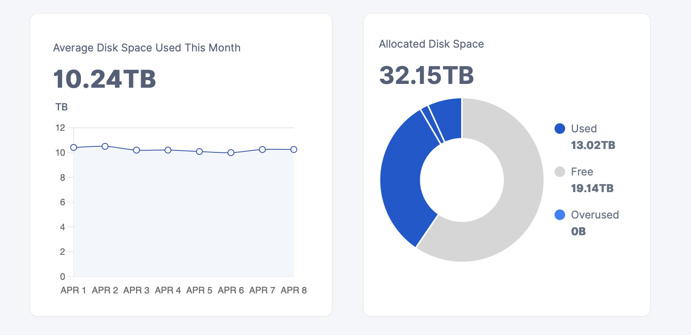Click the dark blue Used legend swatch
This screenshot has width=691, height=335.
coord(560,129)
